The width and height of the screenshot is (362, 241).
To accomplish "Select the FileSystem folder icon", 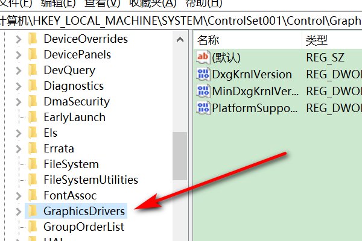I will coord(33,164).
